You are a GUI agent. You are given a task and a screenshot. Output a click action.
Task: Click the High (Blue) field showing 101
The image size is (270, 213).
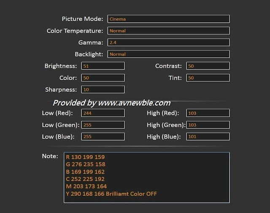(208, 136)
